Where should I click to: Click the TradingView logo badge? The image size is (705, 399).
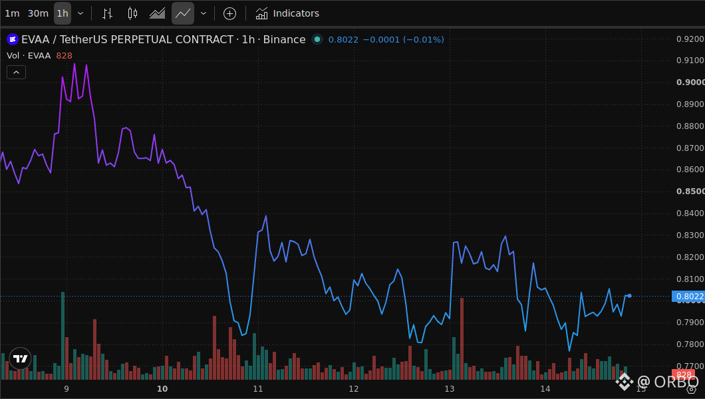20,358
